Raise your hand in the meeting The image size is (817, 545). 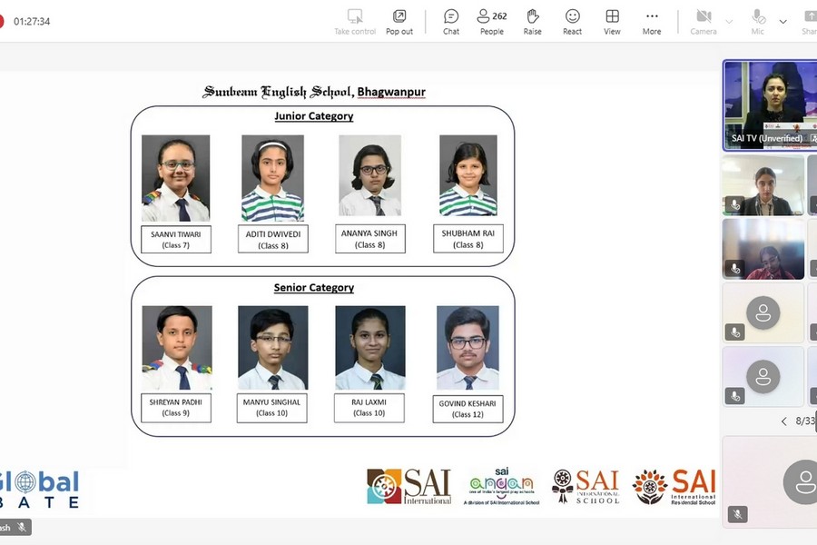pos(533,21)
